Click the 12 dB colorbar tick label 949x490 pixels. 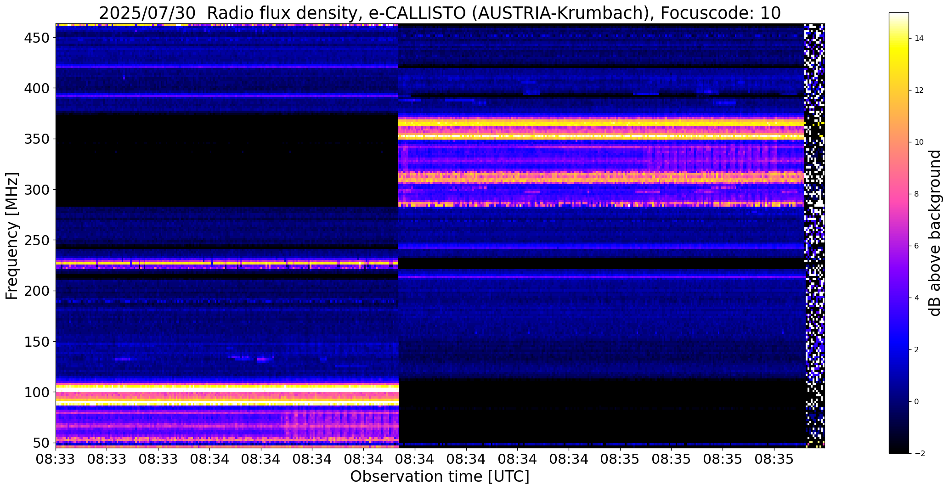(x=919, y=90)
